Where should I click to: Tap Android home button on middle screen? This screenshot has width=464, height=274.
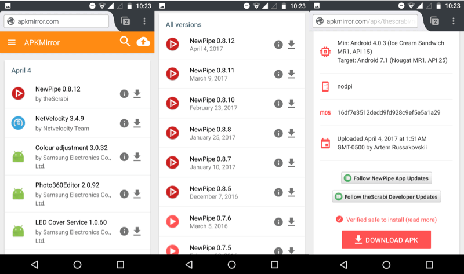pyautogui.click(x=231, y=265)
